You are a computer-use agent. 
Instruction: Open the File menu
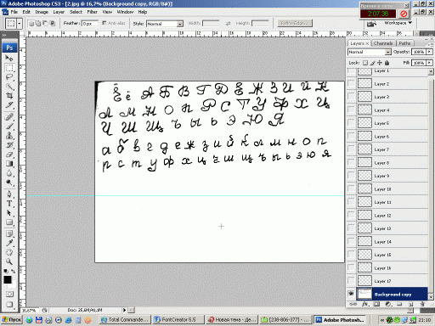pos(14,12)
